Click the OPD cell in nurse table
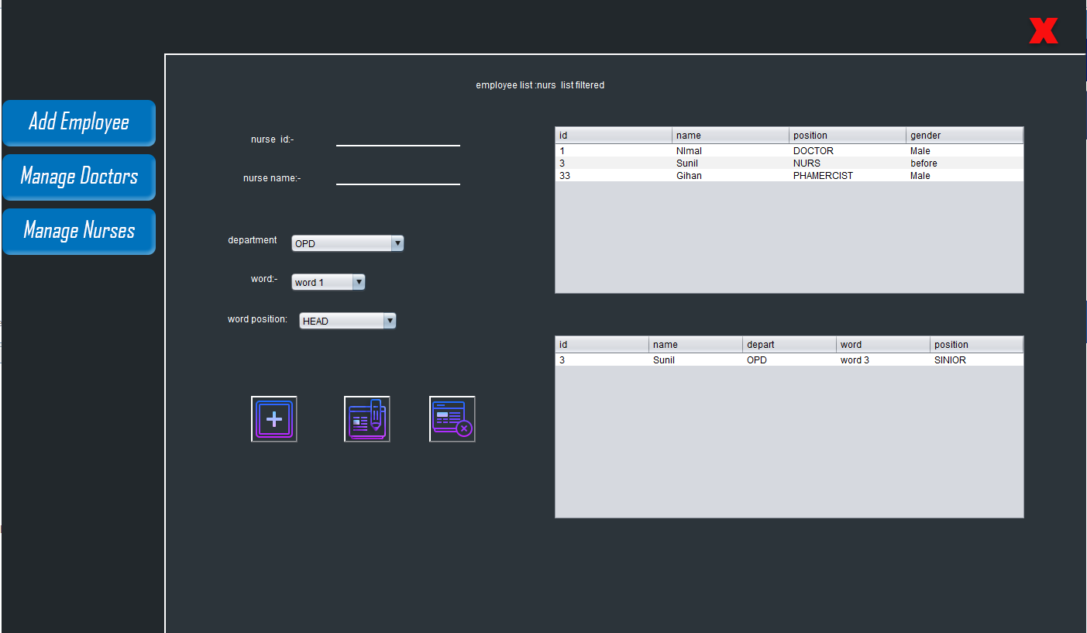This screenshot has width=1087, height=633. point(789,360)
